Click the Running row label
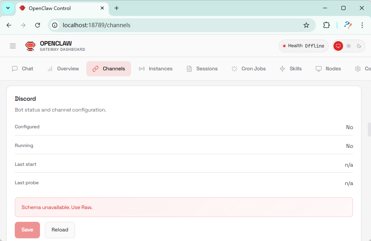Viewport: 371px width, 241px height. coord(24,145)
